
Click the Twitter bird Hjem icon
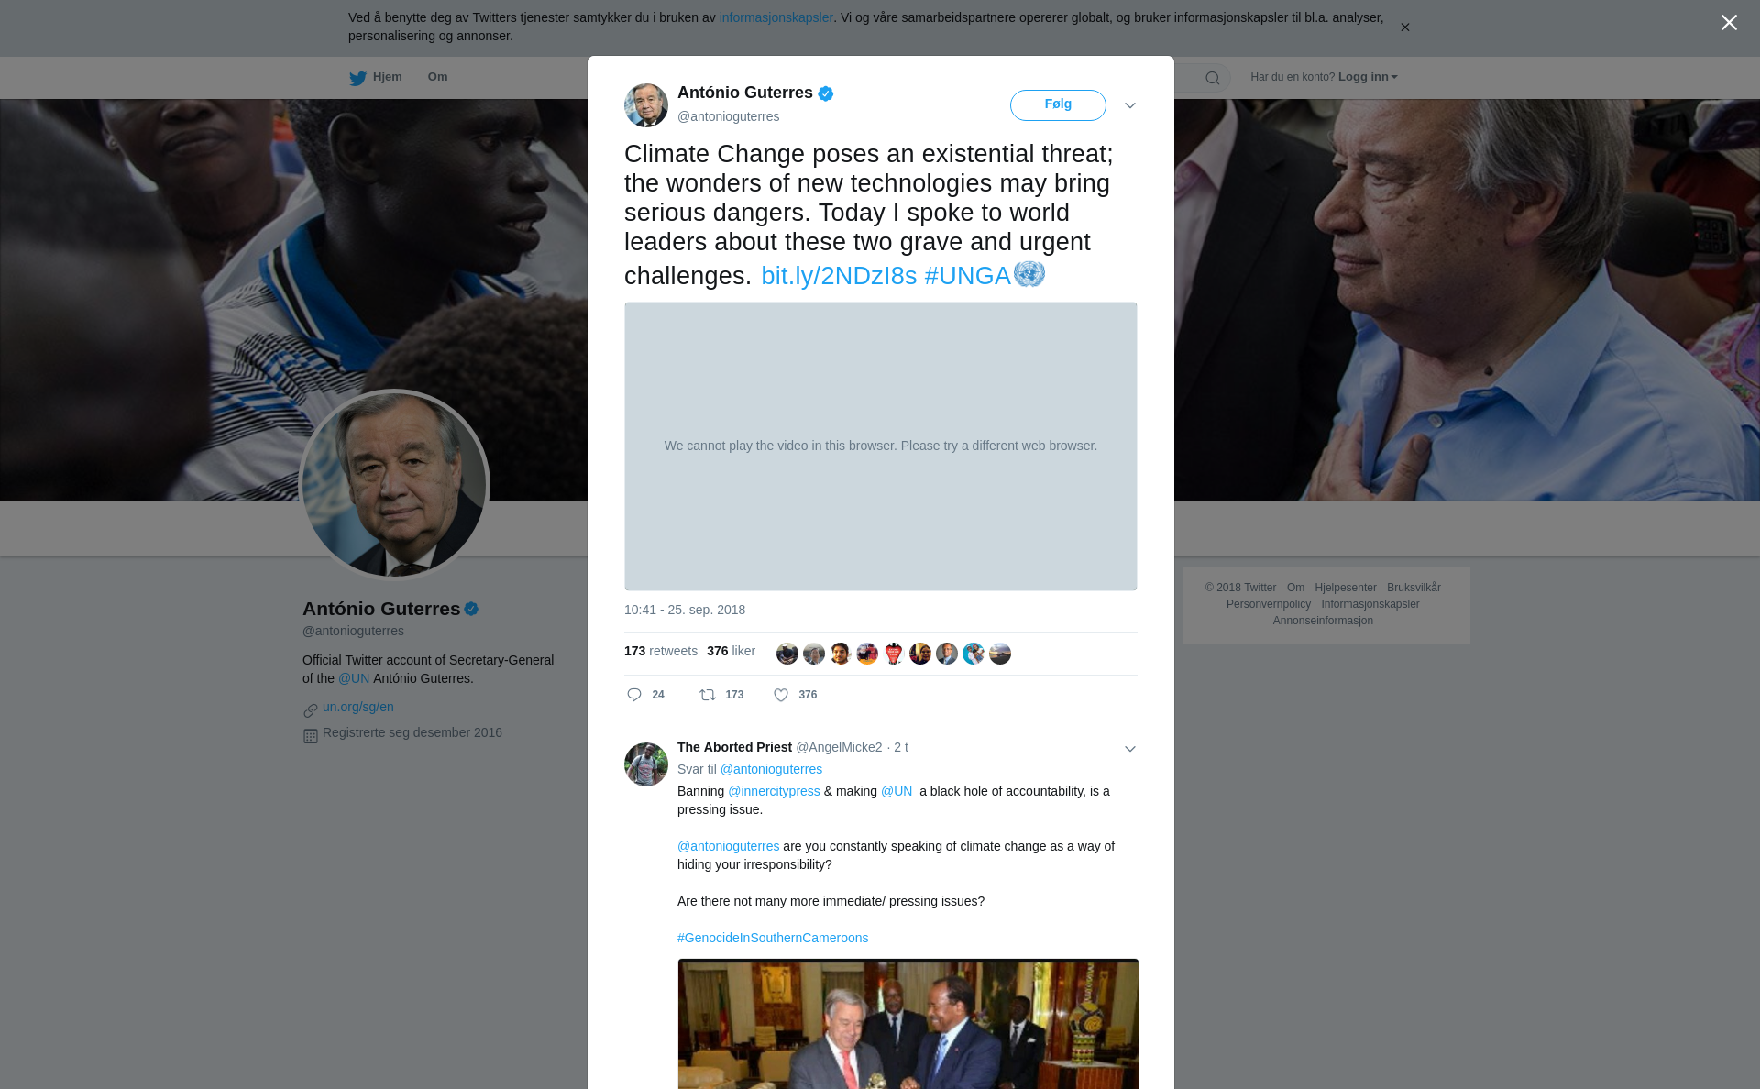357,78
